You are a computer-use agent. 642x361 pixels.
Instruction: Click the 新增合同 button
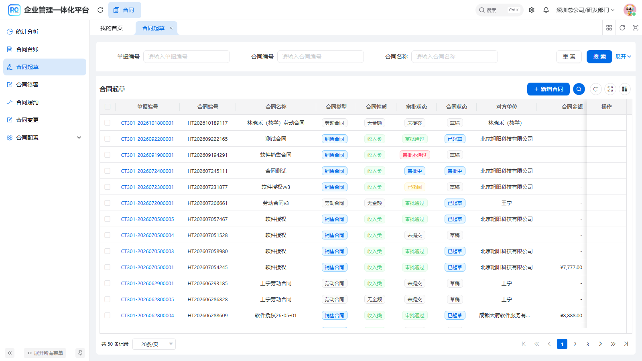tap(549, 89)
